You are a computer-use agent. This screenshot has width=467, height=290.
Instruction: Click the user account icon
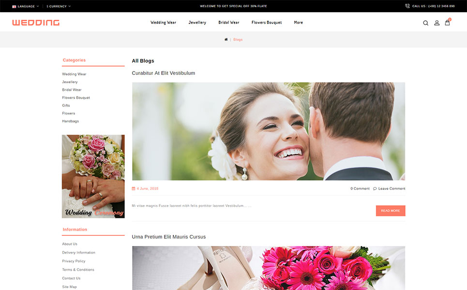437,23
